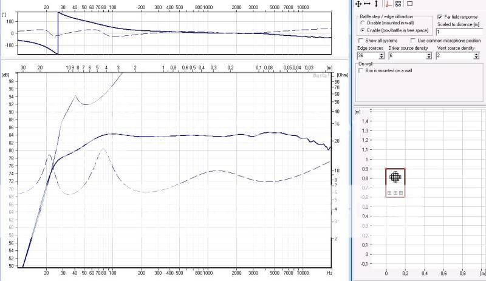Click the Edge sources number field
486x281 pixels.
pos(368,55)
